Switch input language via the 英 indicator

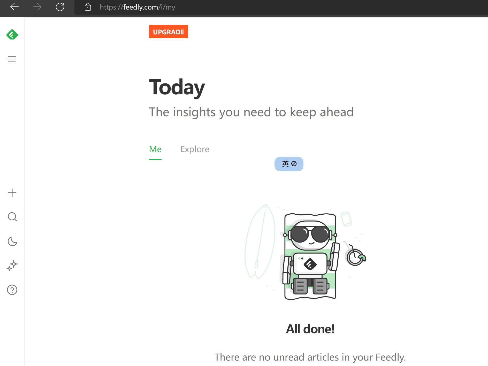point(285,164)
